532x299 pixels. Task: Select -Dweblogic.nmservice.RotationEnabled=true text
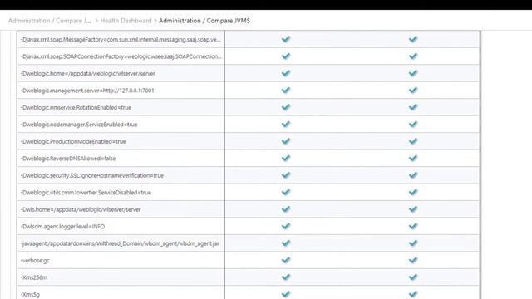pyautogui.click(x=76, y=107)
